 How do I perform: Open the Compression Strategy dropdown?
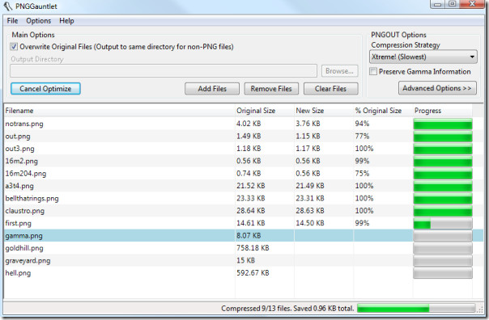tap(423, 57)
